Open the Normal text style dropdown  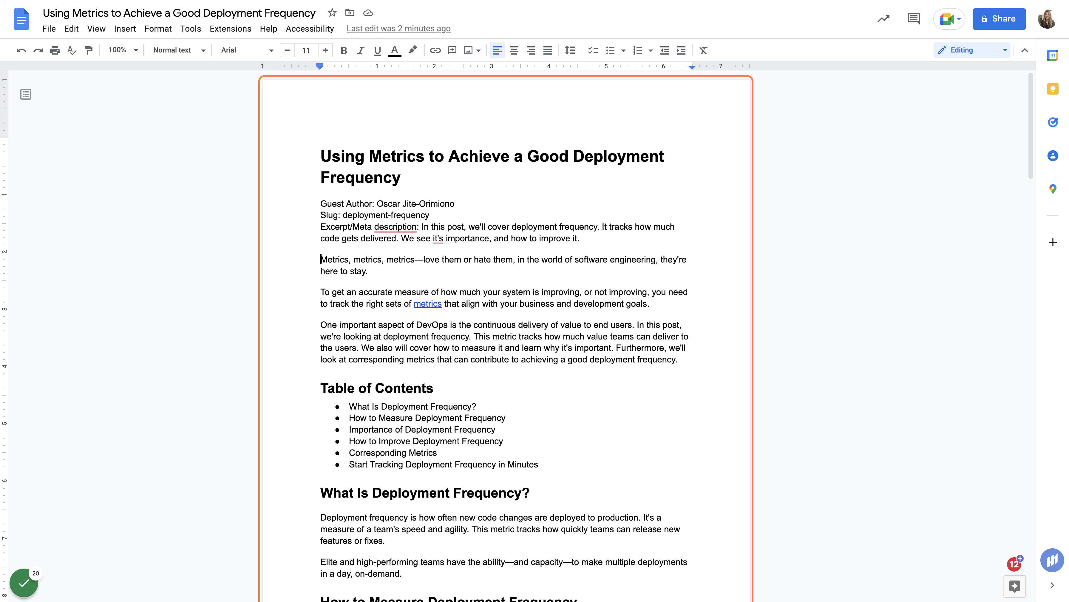tap(179, 50)
